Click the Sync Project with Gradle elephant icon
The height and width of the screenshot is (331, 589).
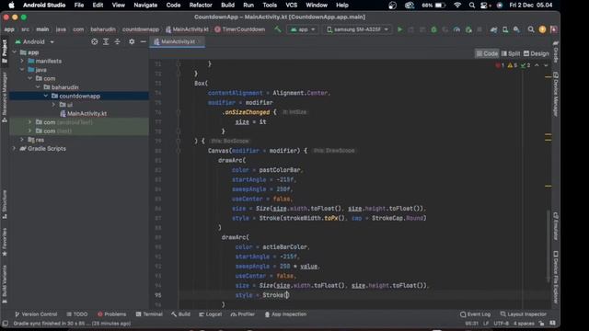tap(493, 29)
